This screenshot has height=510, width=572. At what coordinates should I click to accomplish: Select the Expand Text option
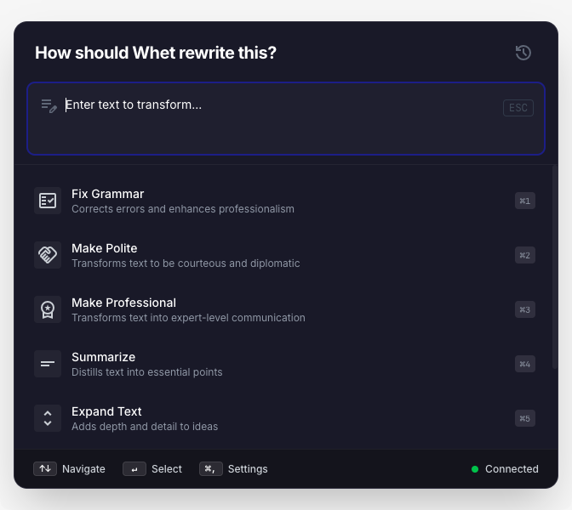[284, 418]
